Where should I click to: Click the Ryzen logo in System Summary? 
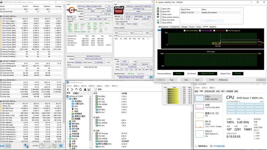(72, 10)
